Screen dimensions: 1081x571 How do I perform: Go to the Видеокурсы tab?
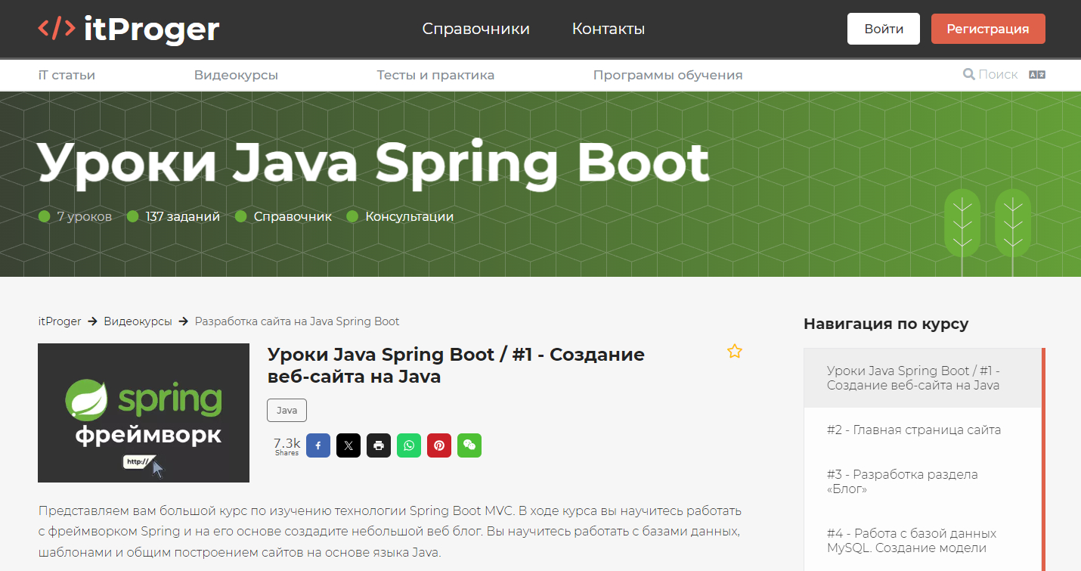(236, 75)
